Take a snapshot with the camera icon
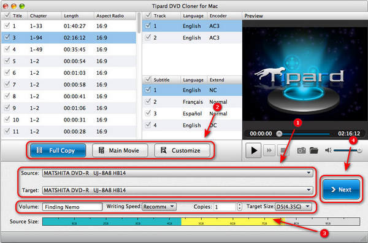This screenshot has width=368, height=243. pyautogui.click(x=301, y=150)
